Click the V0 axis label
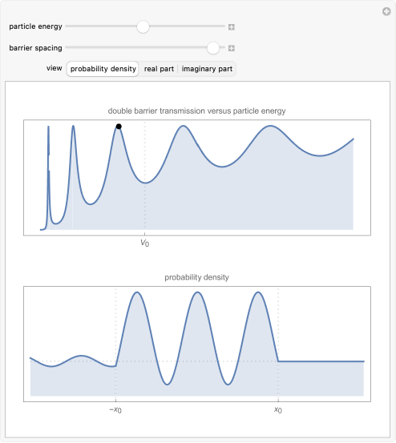Screen dimensions: 396x443 [x=145, y=243]
